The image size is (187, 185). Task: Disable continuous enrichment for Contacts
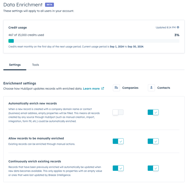[153, 168]
